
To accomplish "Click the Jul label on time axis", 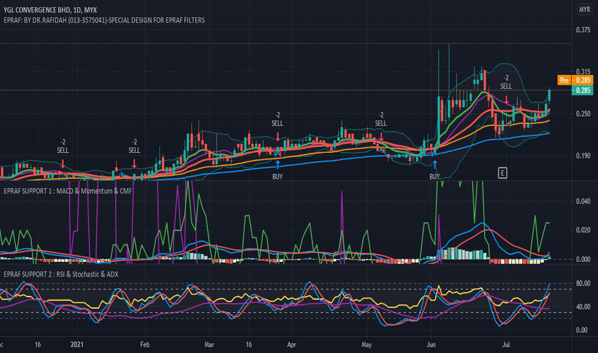I will coord(506,345).
